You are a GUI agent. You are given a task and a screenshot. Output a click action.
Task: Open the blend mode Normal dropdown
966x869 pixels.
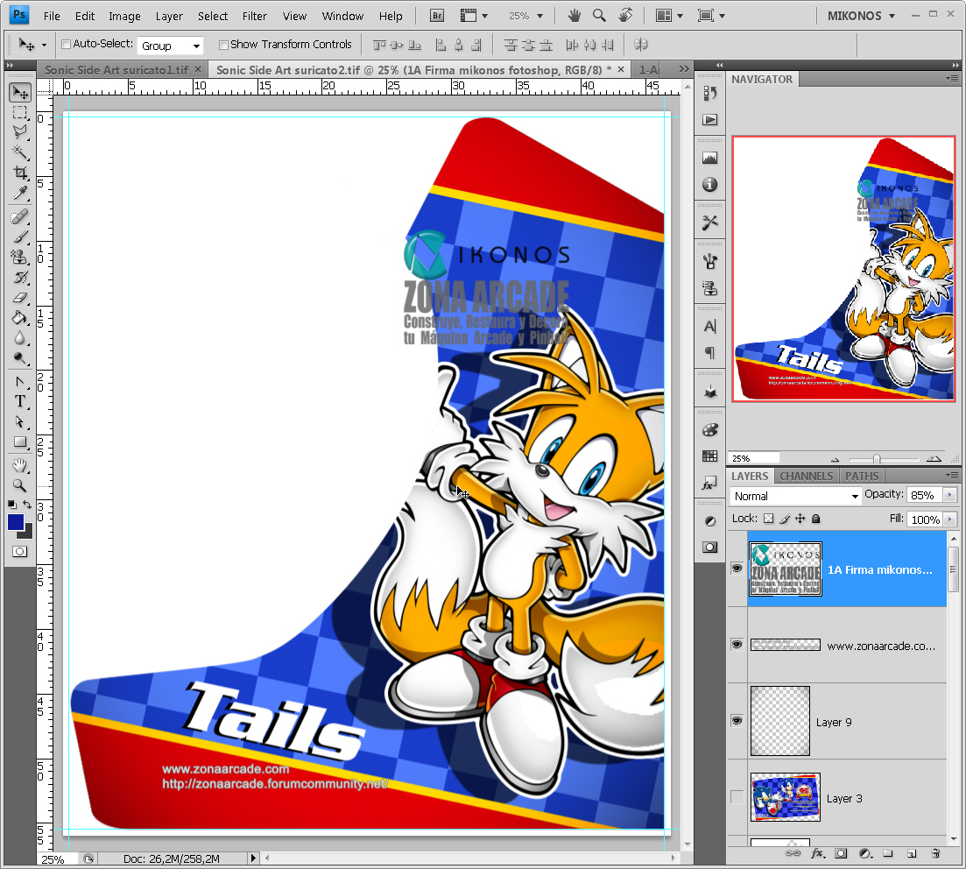coord(795,496)
